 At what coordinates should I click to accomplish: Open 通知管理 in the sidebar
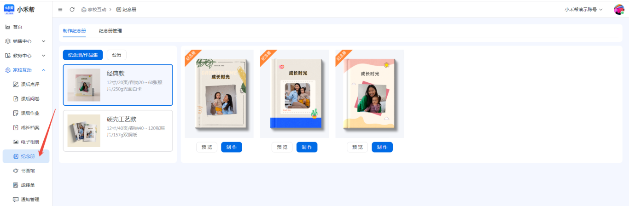(x=26, y=200)
